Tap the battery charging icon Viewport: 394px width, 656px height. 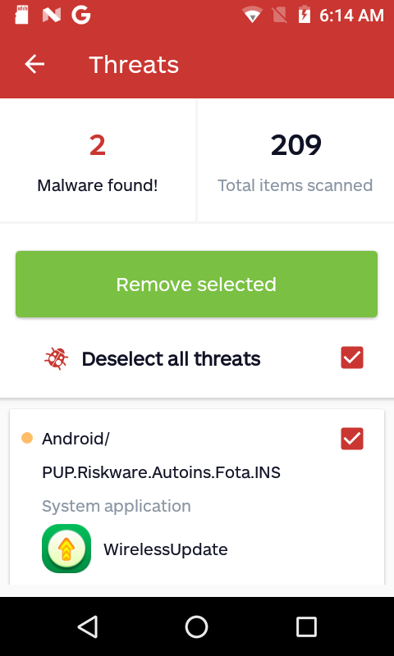click(305, 16)
